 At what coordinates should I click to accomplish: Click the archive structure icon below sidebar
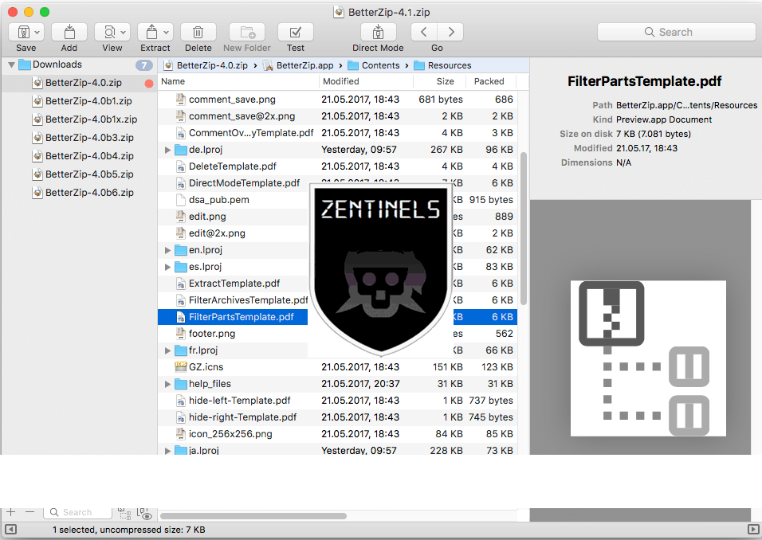(x=125, y=513)
